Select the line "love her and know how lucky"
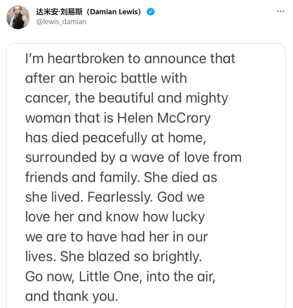Image resolution: width=293 pixels, height=308 pixels. tap(115, 217)
